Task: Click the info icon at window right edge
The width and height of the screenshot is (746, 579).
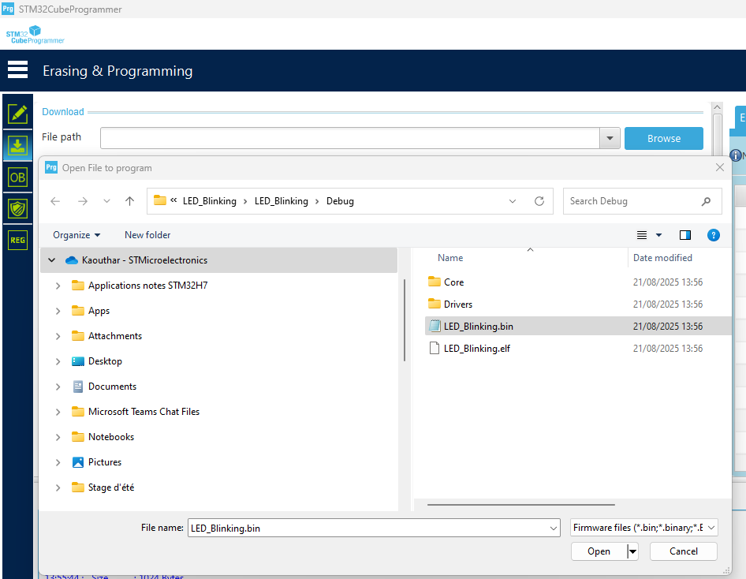Action: point(736,155)
